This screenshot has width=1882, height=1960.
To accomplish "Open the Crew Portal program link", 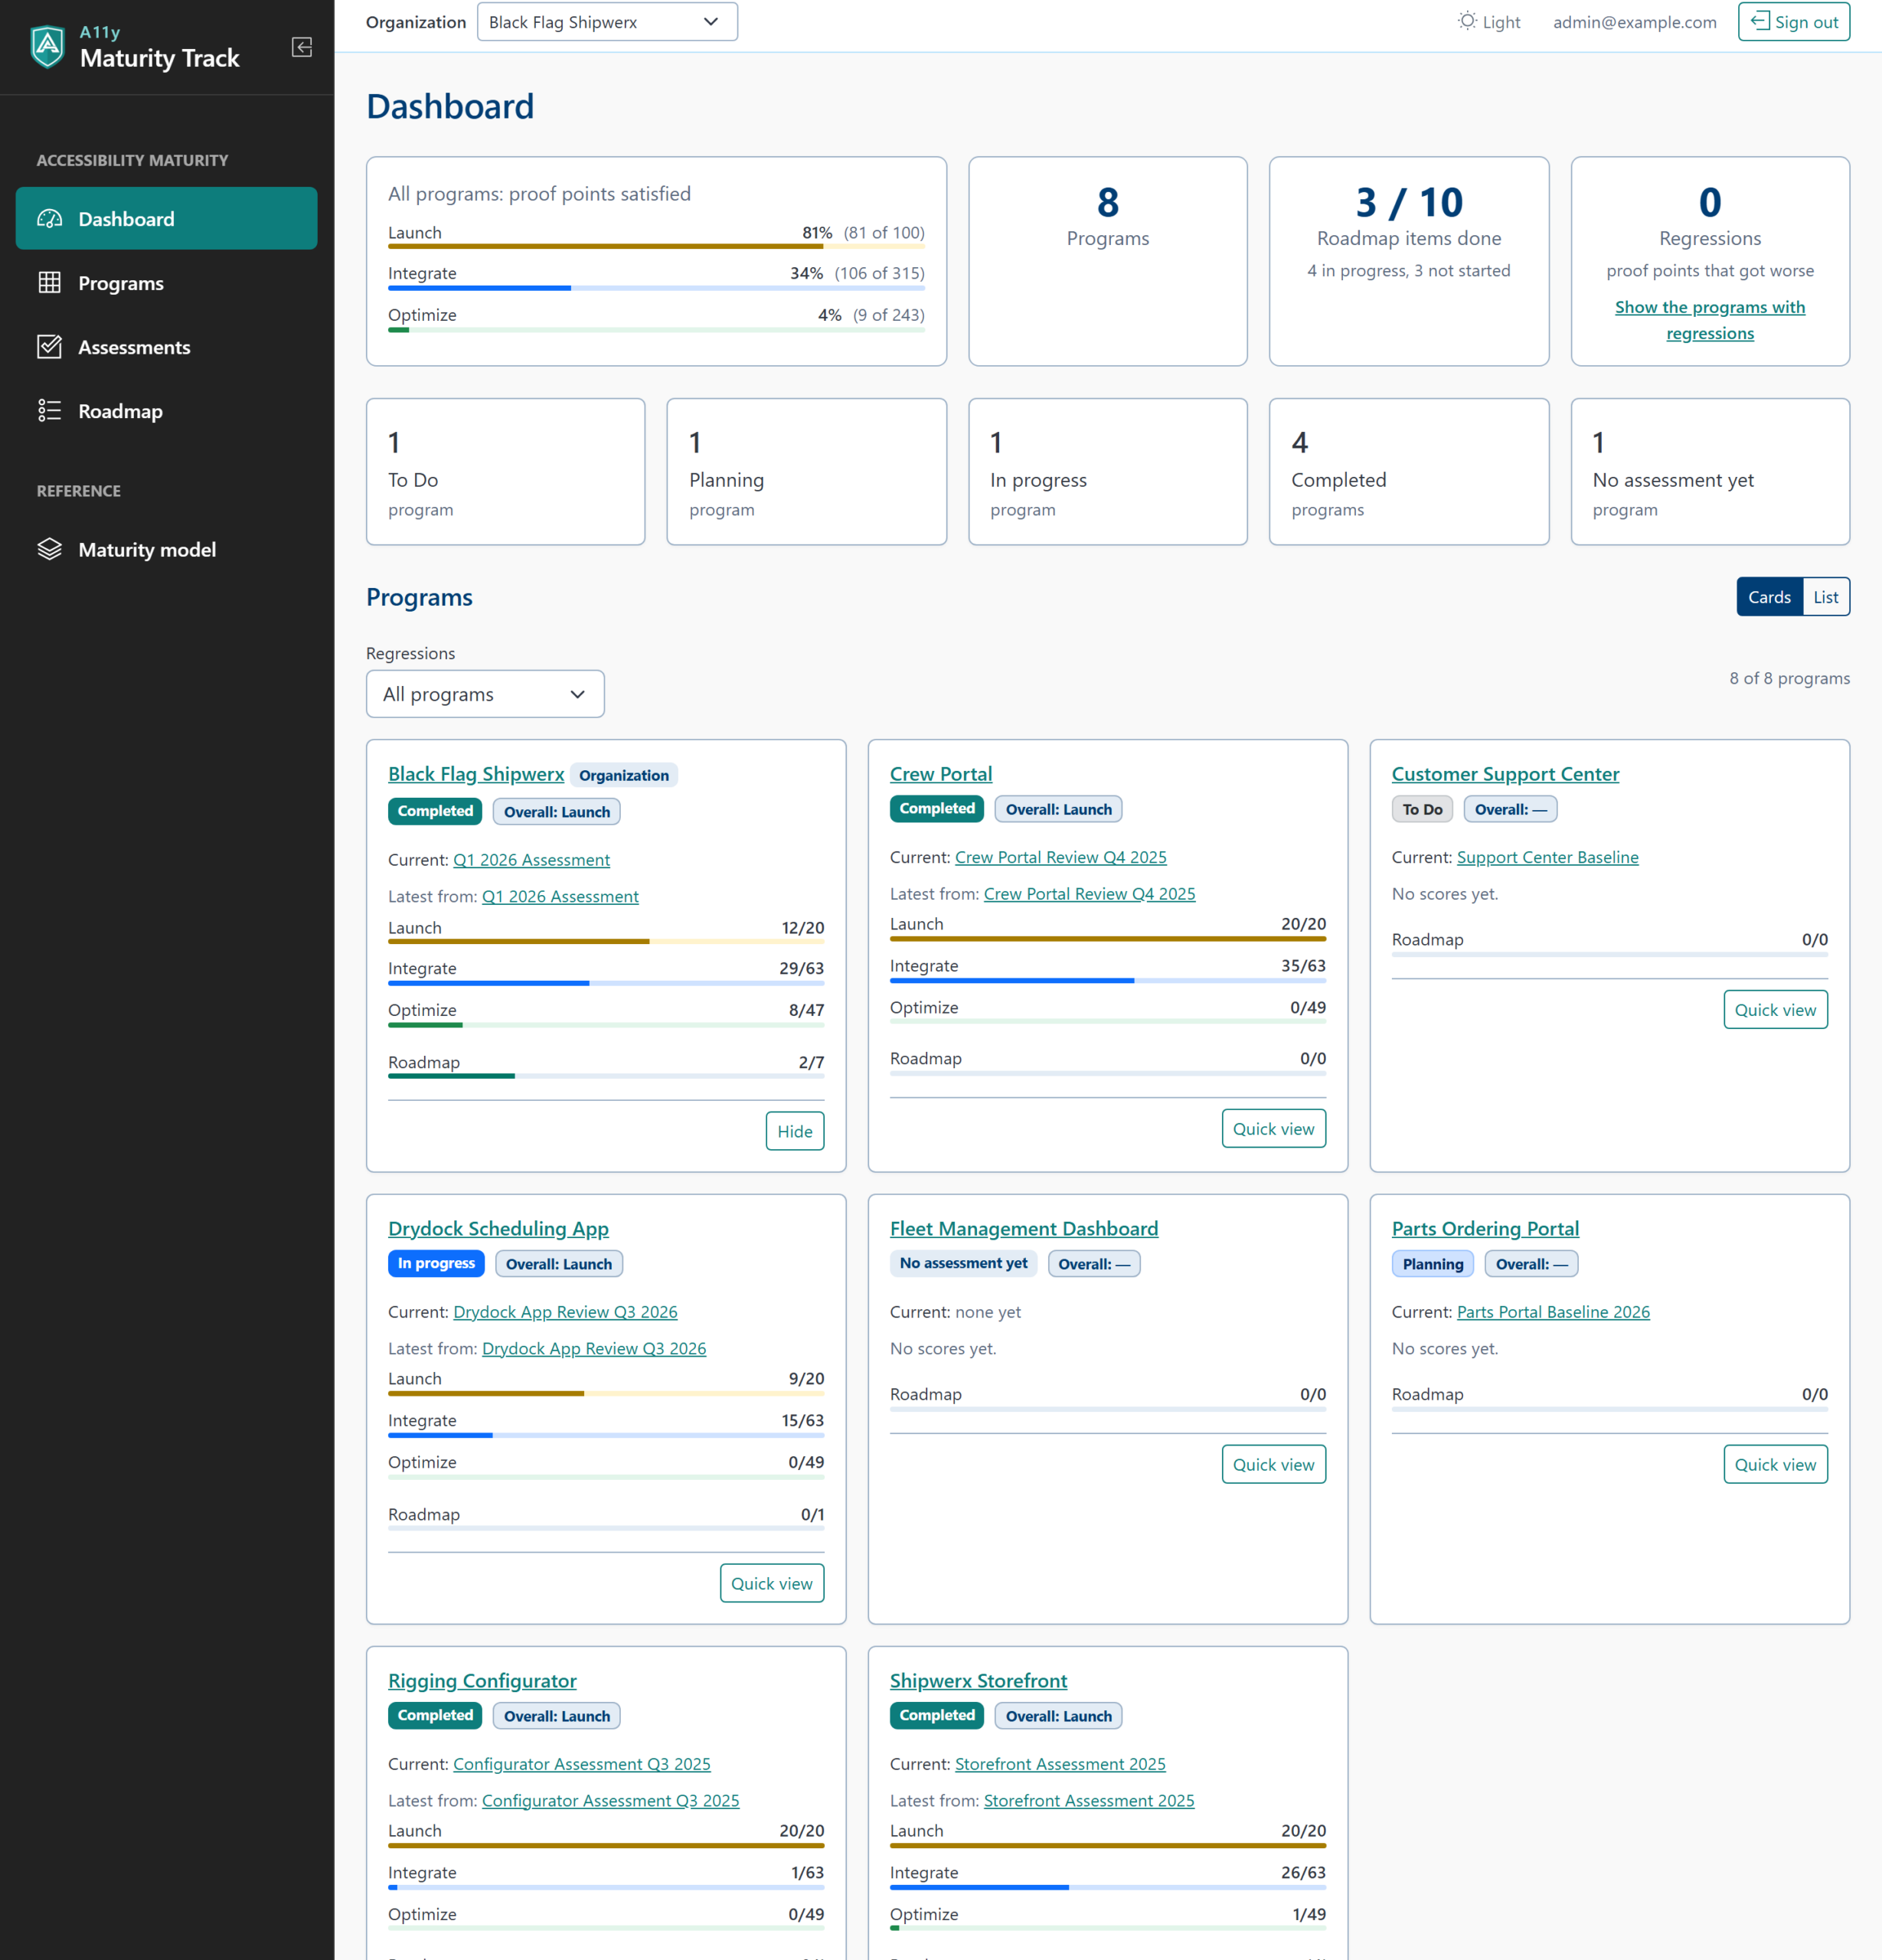I will [x=940, y=774].
